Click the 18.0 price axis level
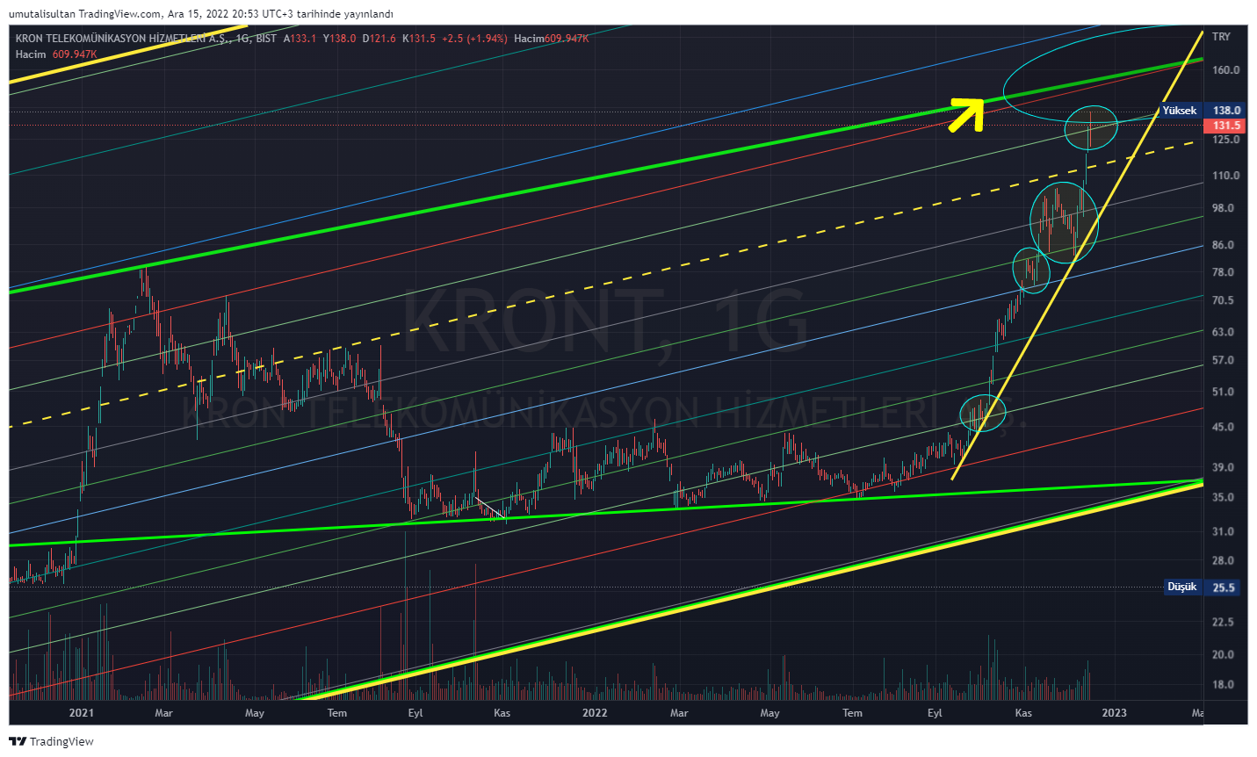 [x=1223, y=684]
